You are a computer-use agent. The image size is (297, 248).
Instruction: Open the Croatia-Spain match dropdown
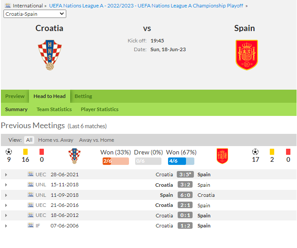click(35, 14)
